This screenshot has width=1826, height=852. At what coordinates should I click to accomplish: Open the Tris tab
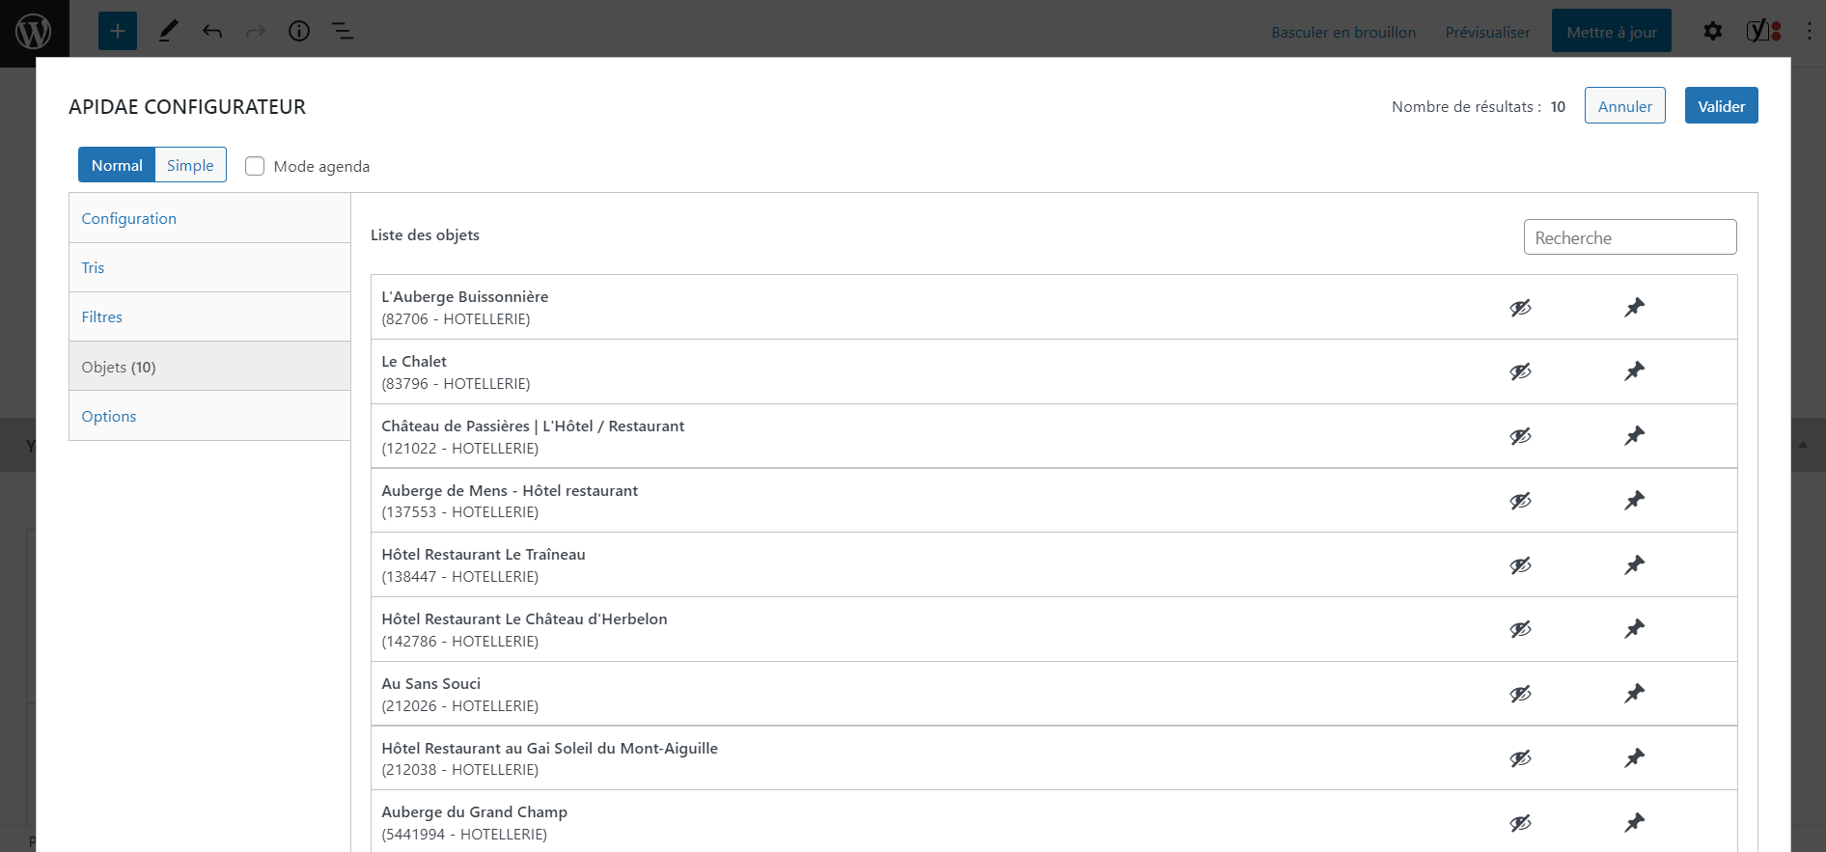point(209,267)
